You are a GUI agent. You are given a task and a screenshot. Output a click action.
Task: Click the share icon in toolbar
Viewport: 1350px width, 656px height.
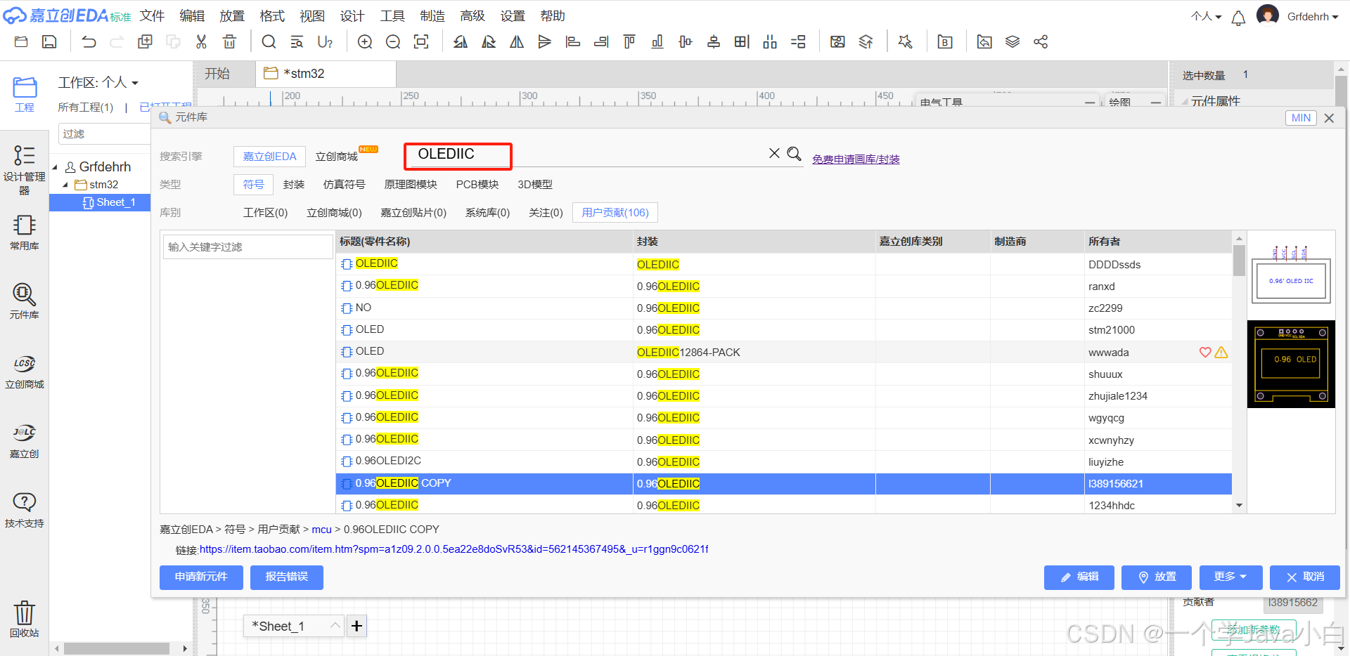point(1041,42)
